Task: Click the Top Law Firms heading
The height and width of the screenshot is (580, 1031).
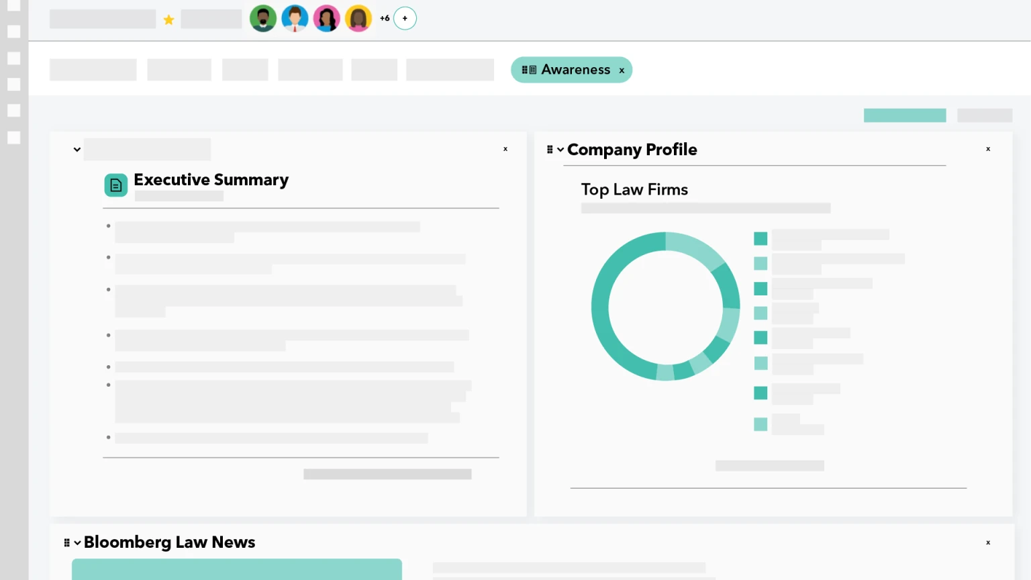Action: [634, 190]
